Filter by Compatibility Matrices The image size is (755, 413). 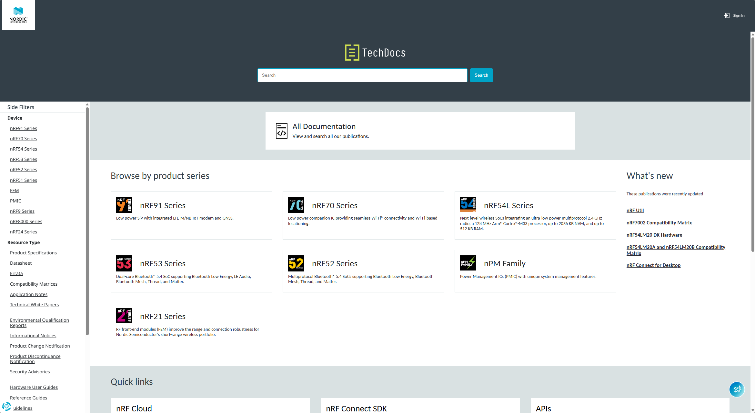tap(34, 284)
